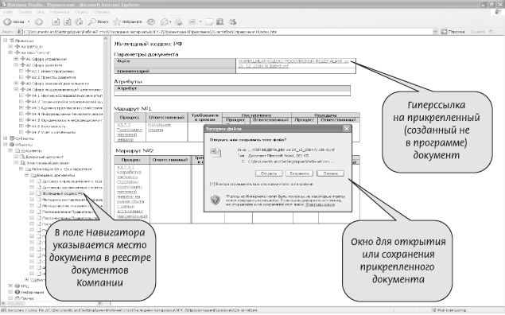The image size is (505, 315).
Task: Go to the Home page icon
Action: click(x=79, y=21)
